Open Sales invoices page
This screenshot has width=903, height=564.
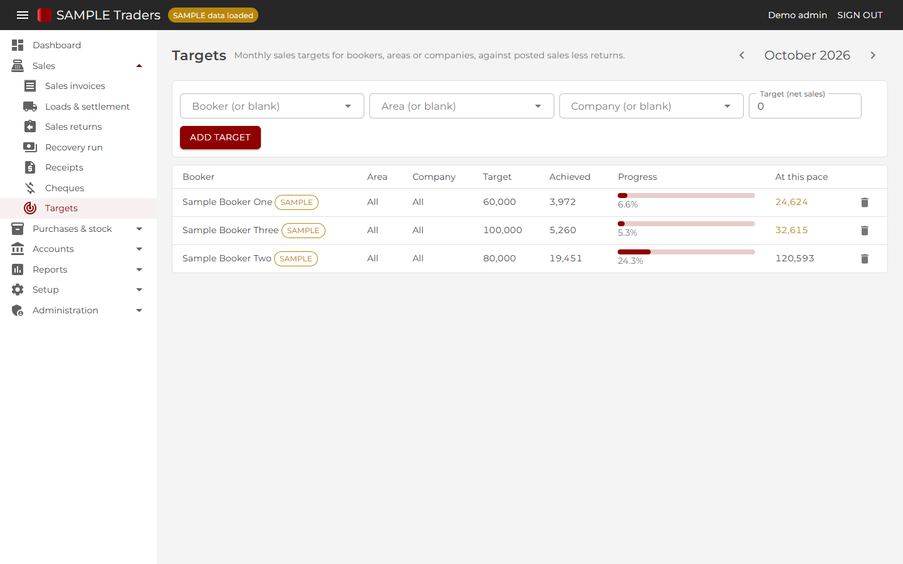78,86
